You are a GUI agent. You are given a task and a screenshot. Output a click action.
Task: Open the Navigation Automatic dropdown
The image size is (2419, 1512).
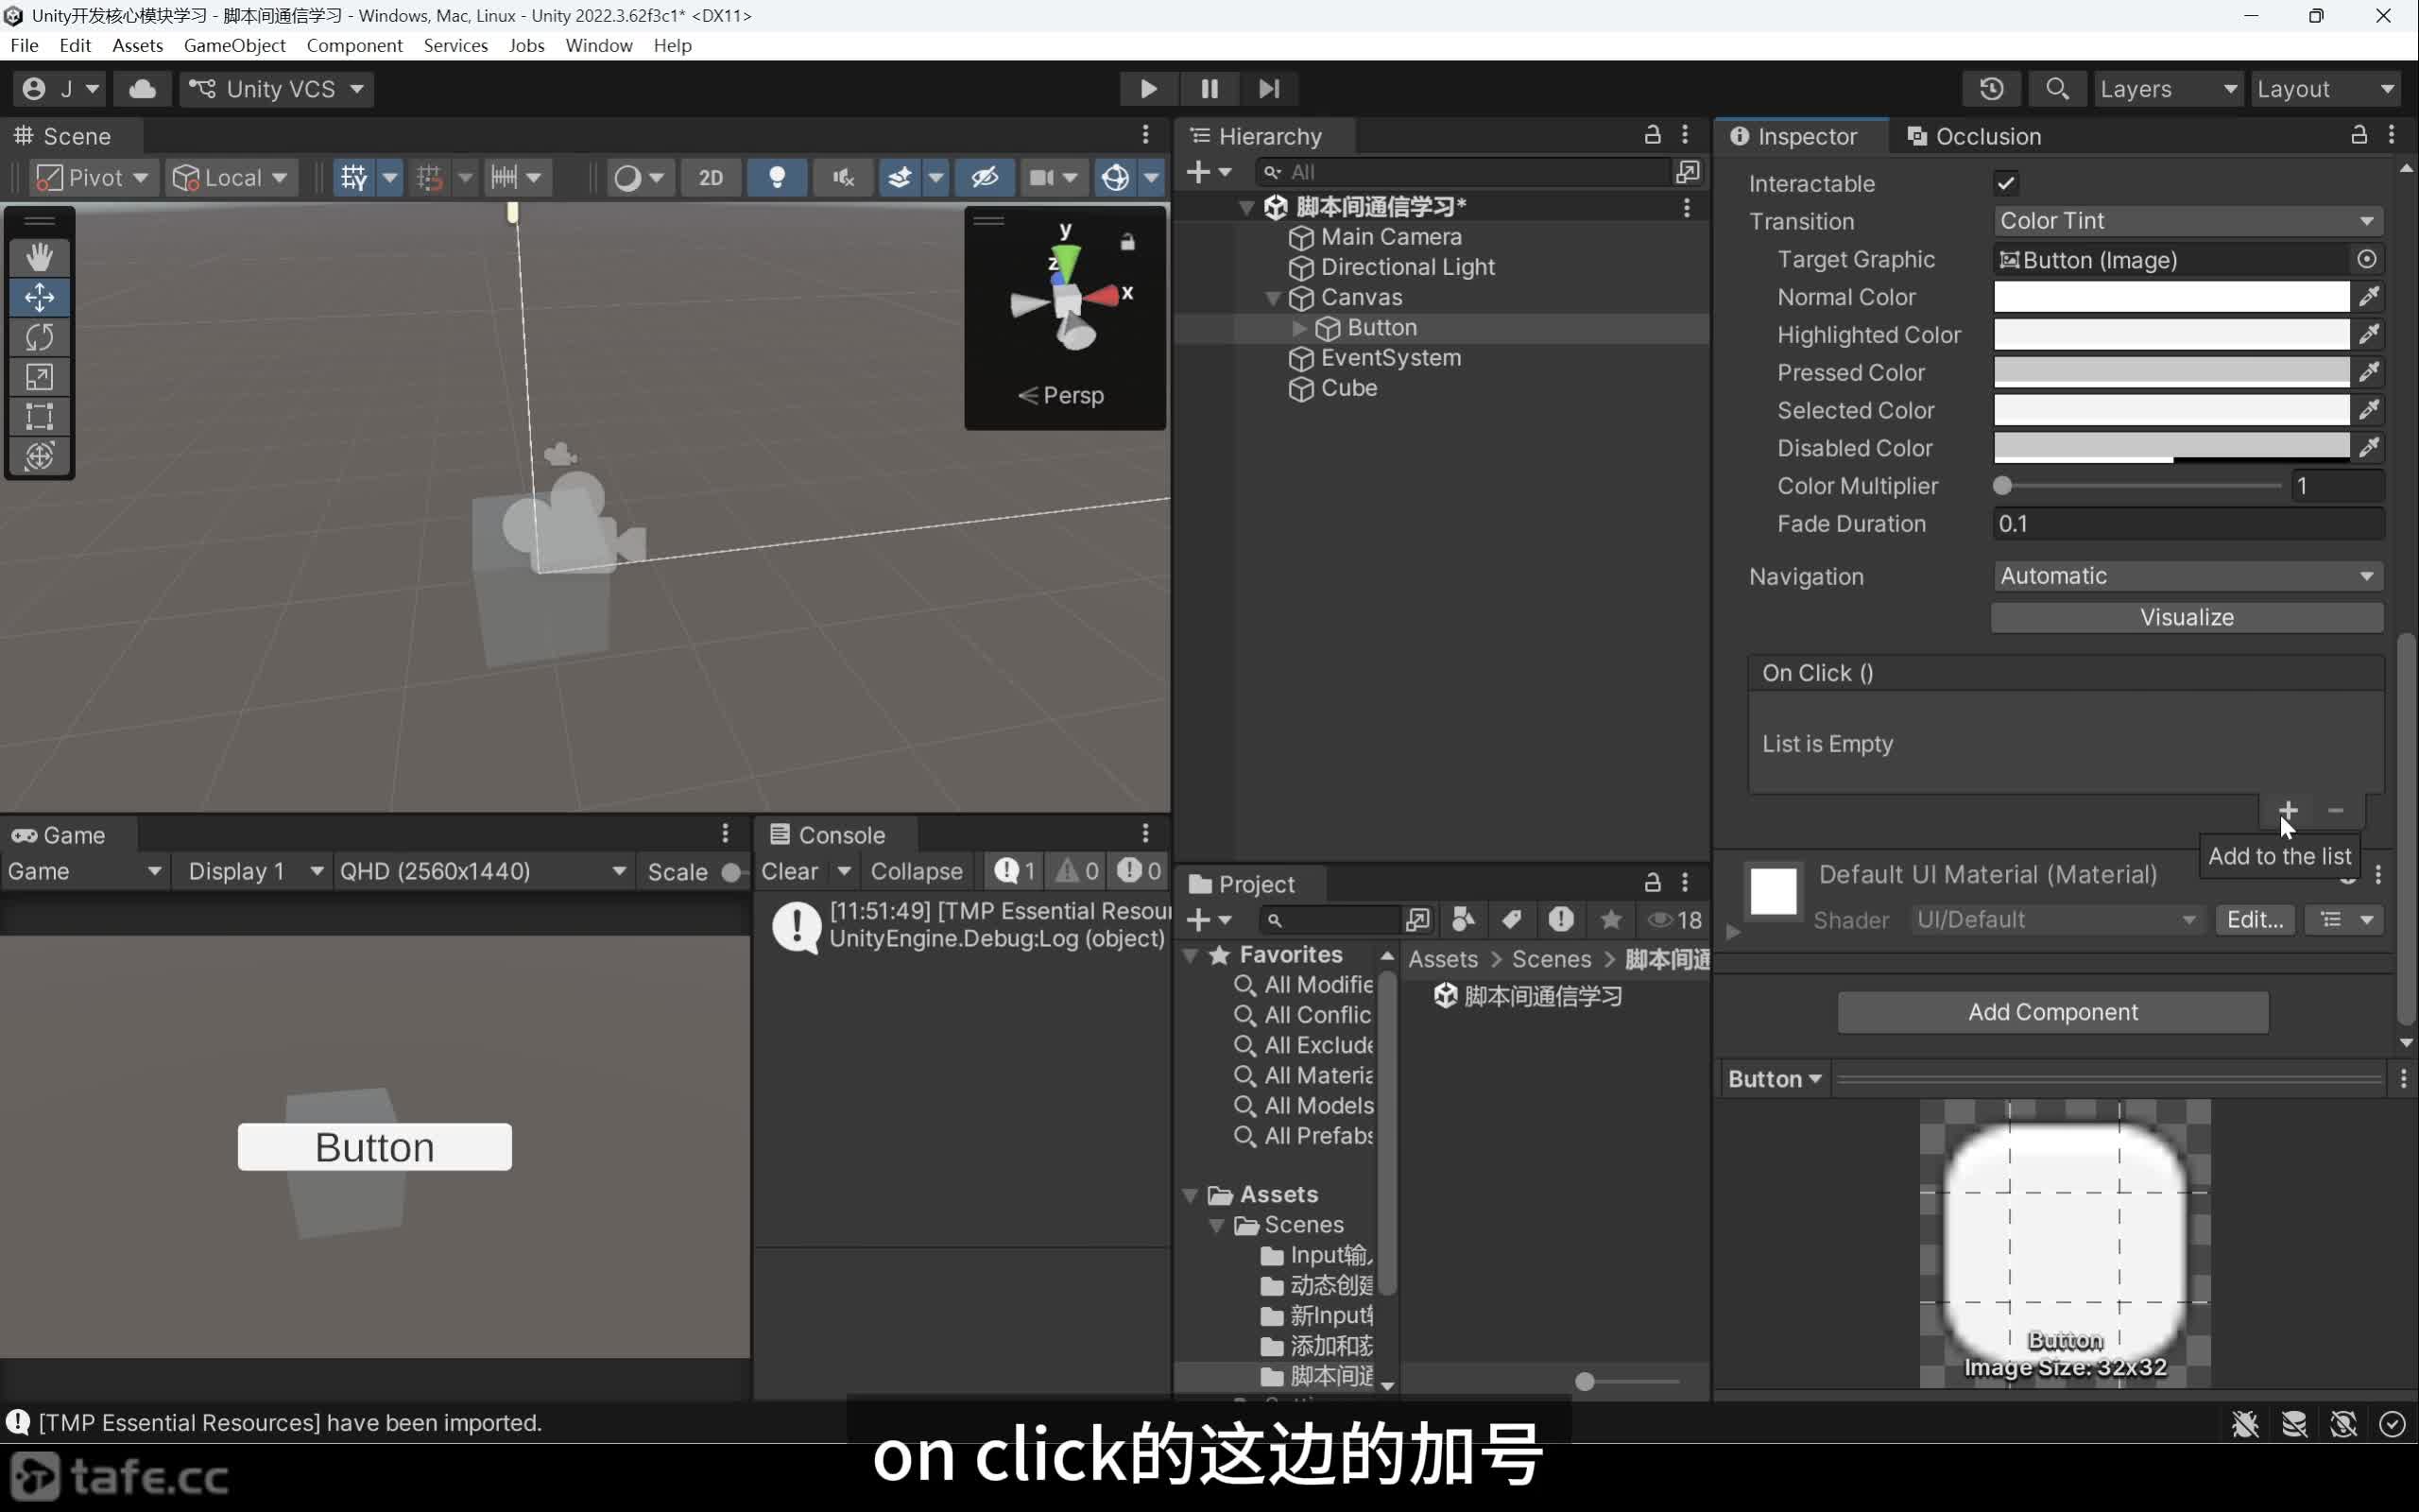click(x=2187, y=576)
